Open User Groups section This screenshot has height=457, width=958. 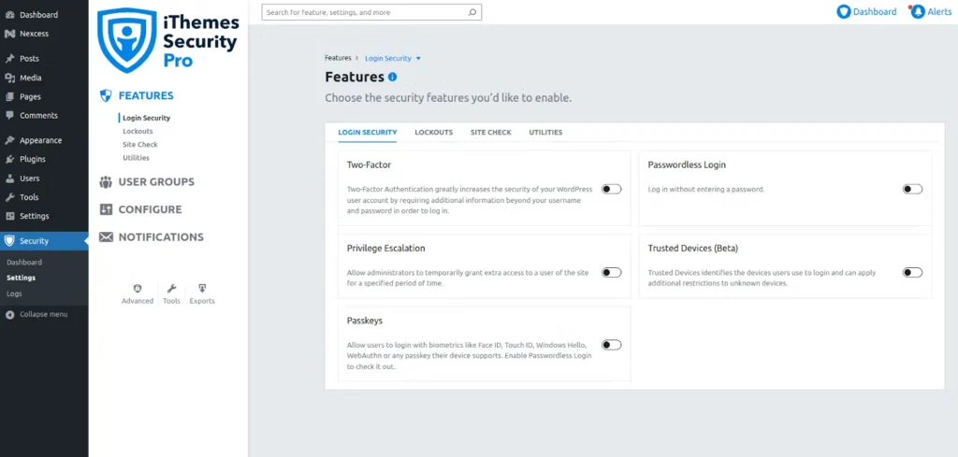[156, 181]
